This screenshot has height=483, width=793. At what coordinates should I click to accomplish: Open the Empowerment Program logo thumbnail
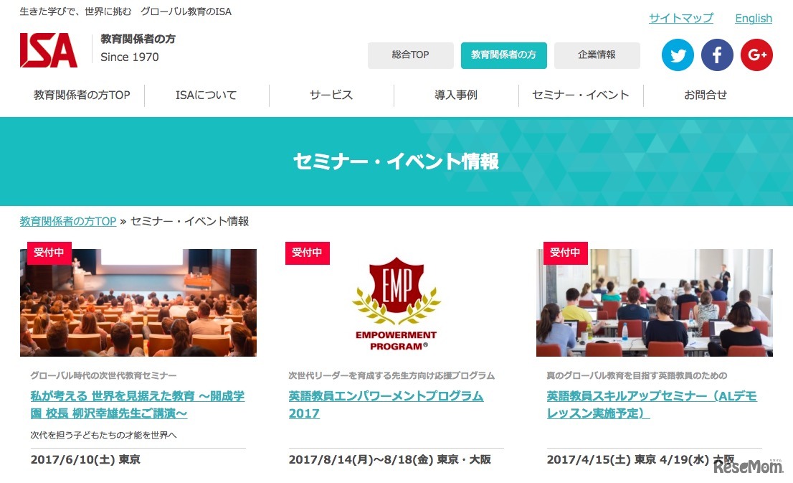click(396, 302)
